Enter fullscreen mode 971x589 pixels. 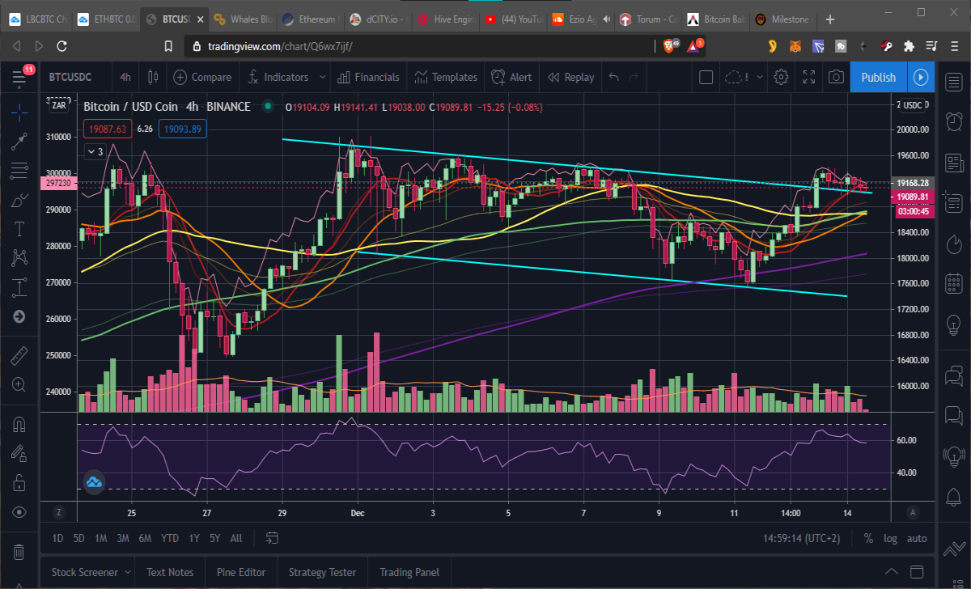pyautogui.click(x=808, y=77)
